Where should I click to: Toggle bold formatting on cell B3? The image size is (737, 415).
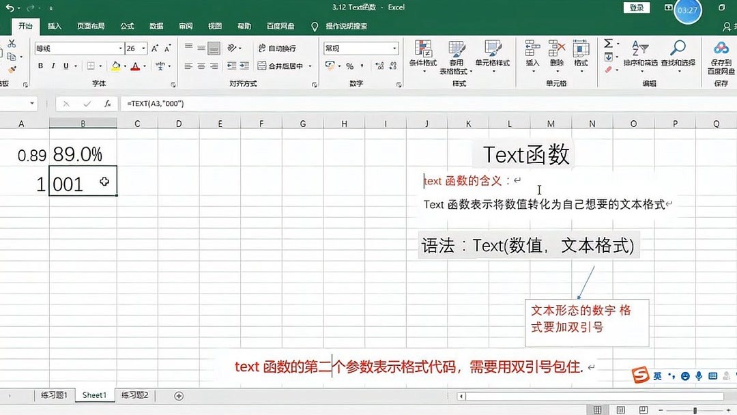point(41,66)
